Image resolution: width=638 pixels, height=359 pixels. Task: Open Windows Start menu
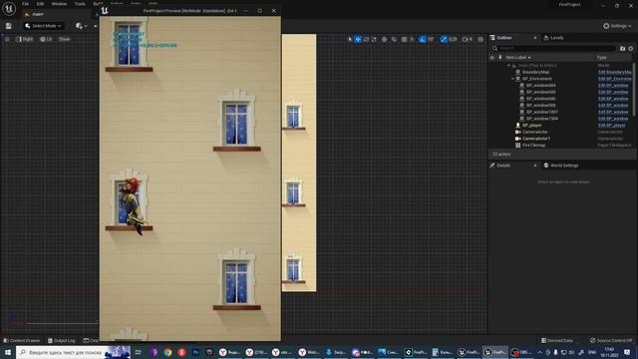8,352
